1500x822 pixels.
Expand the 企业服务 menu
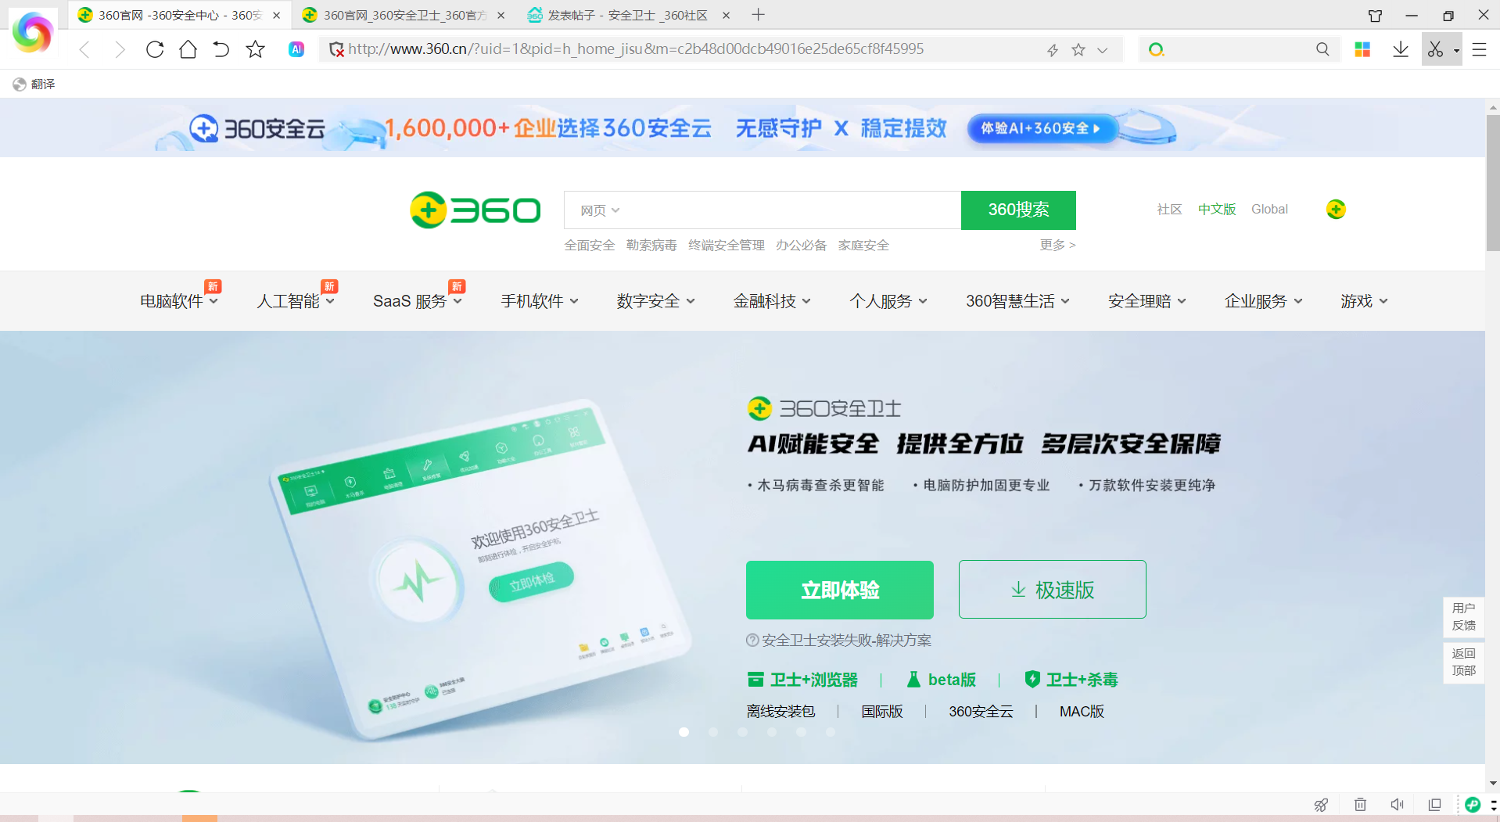pos(1263,301)
